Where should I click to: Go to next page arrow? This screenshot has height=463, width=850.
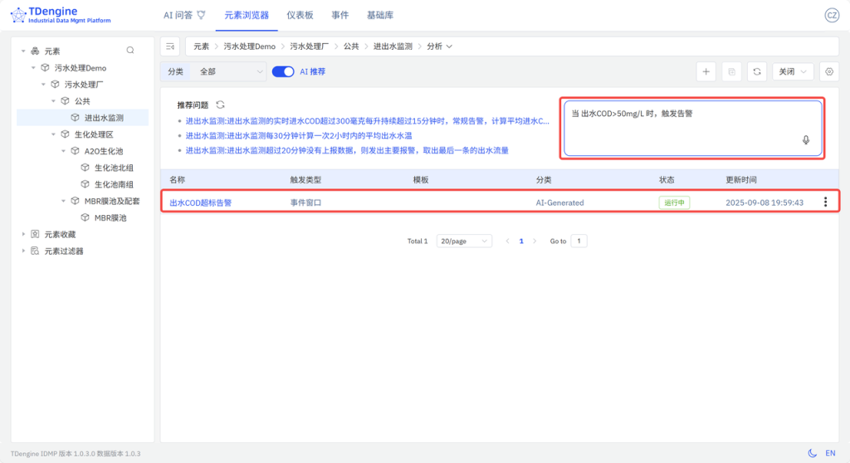(535, 241)
